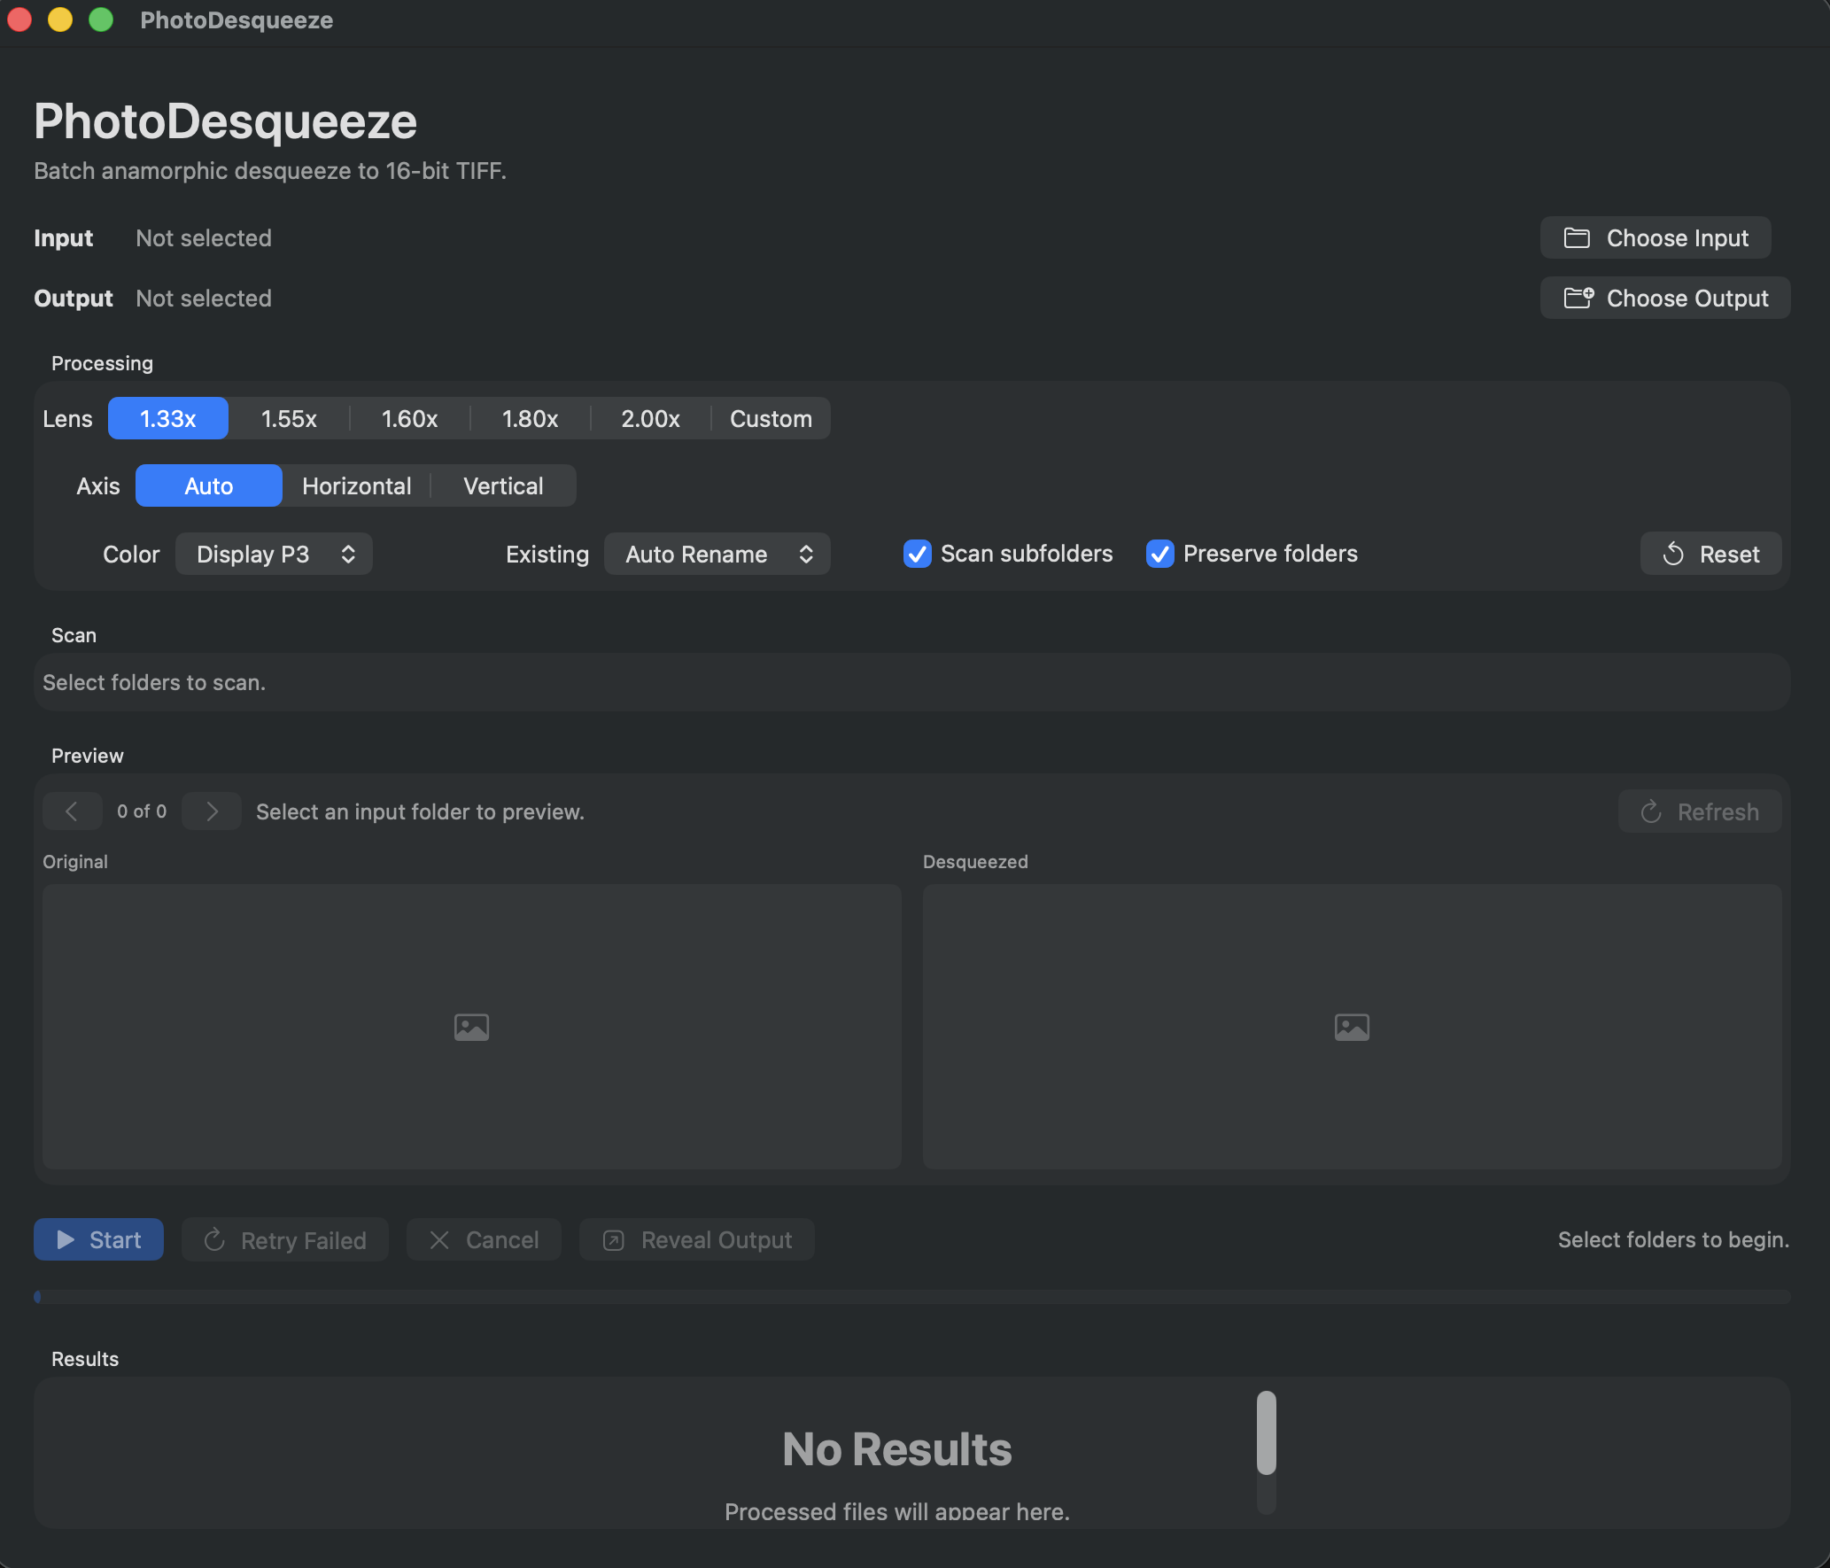Set Axis to Vertical

(503, 485)
